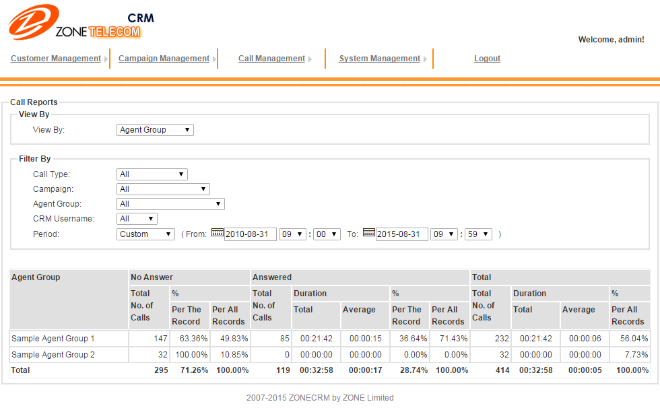Open the Period dropdown set to Custom
The image size is (660, 408).
point(145,234)
